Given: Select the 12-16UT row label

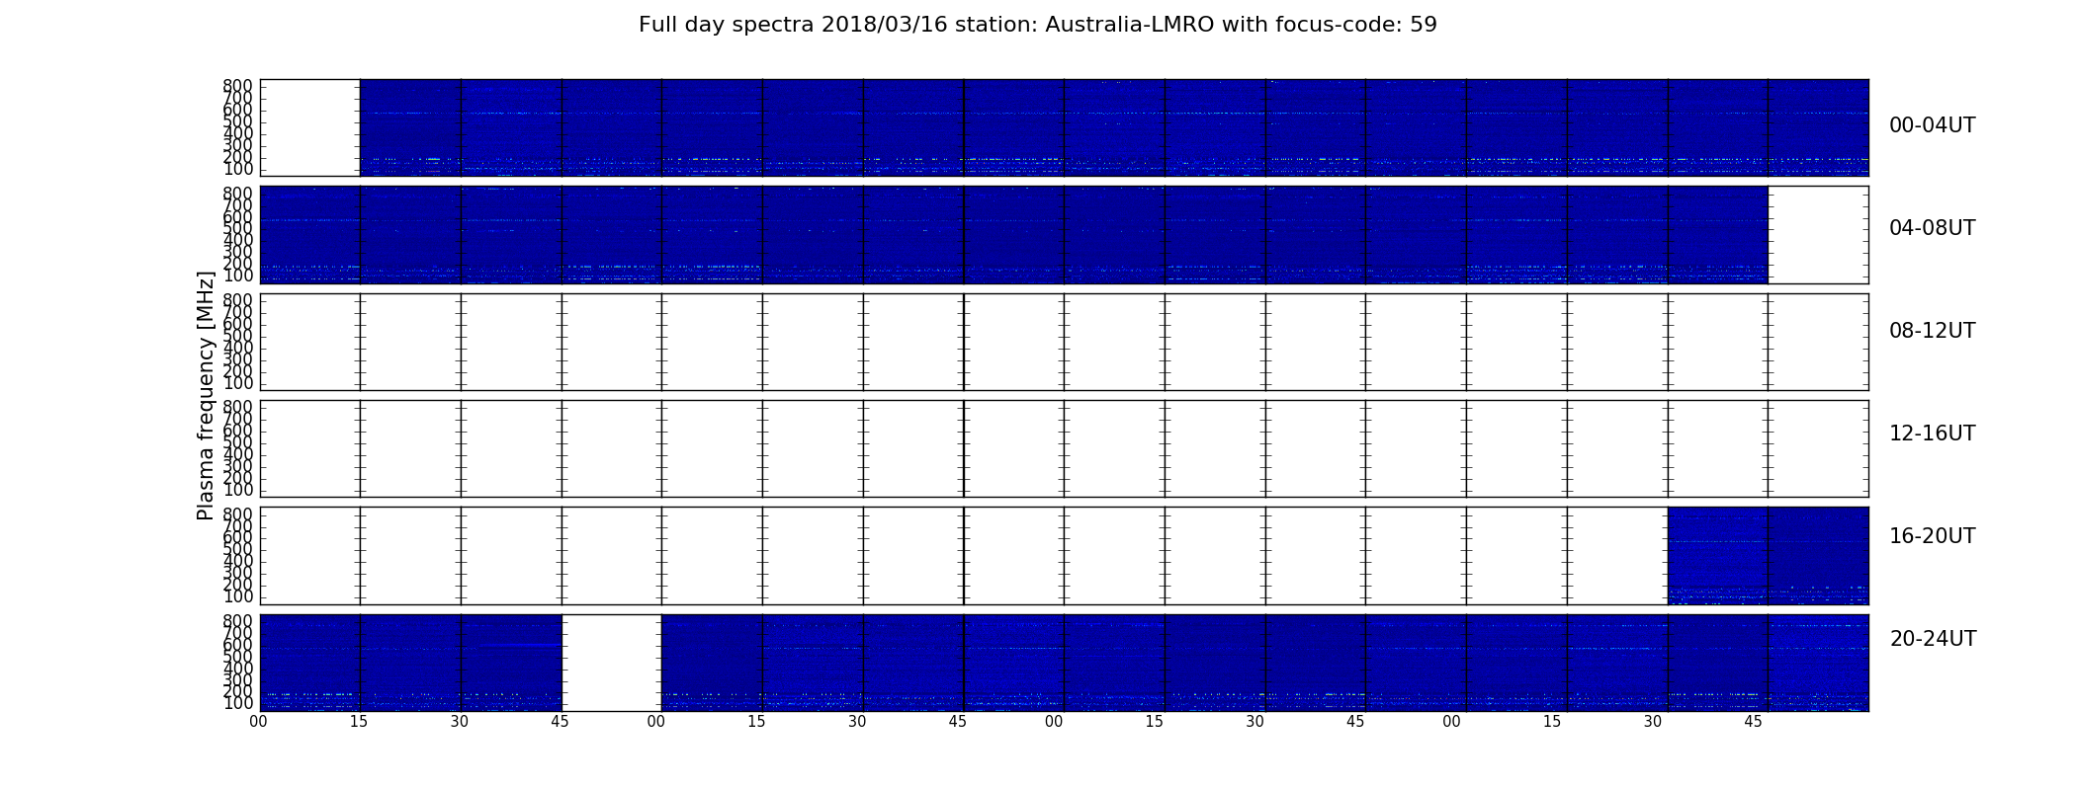Looking at the screenshot, I should pos(1932,434).
